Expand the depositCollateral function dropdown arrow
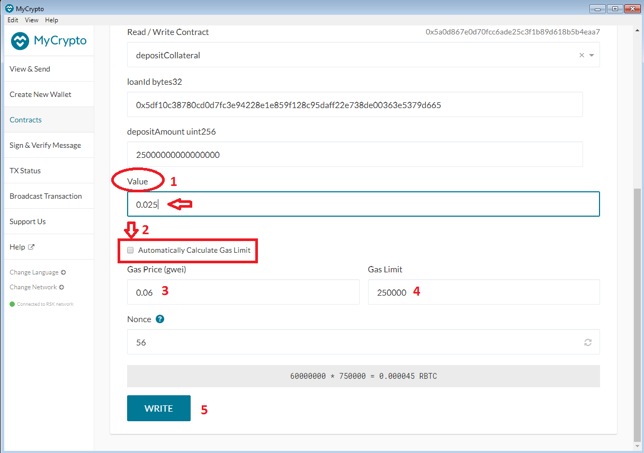Screen dimensions: 644x453 [592, 55]
